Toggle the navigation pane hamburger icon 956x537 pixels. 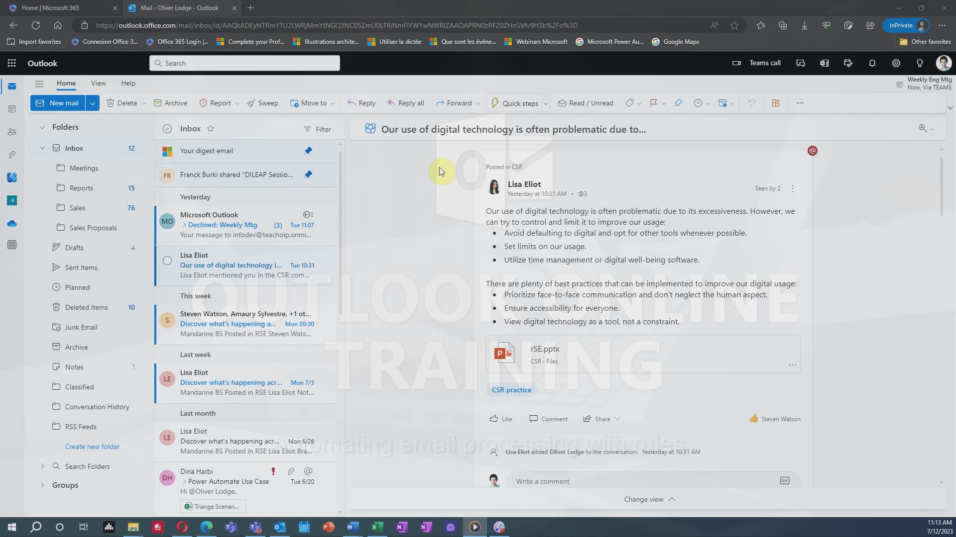(39, 84)
